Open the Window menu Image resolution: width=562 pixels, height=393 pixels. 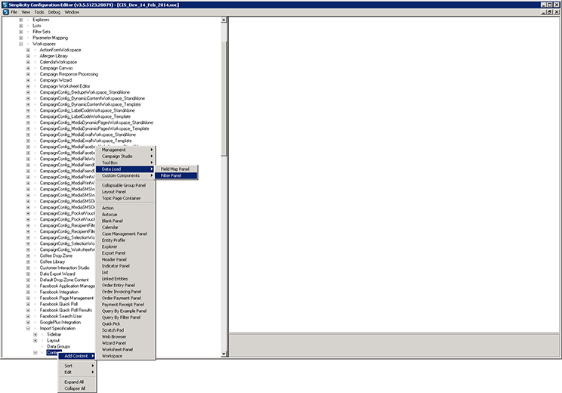tap(72, 12)
